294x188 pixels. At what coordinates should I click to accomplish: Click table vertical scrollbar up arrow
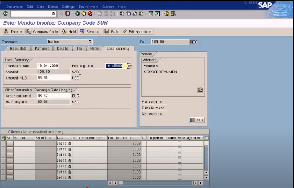206,173
